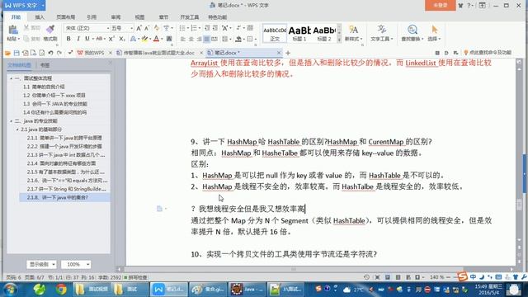Decrease font size with smaller A
528x297 pixels.
[x=147, y=28]
